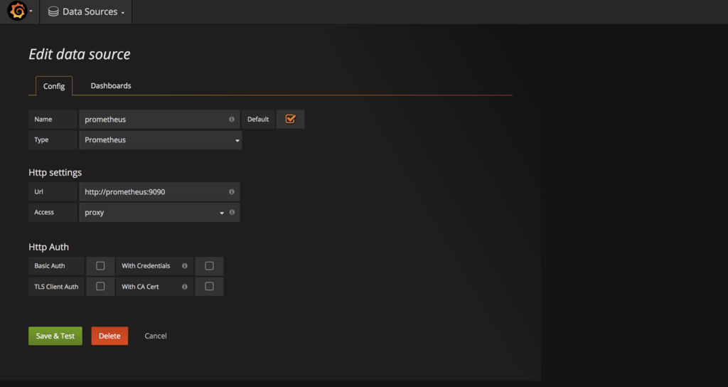Click the Save & Test button
This screenshot has width=728, height=387.
[x=55, y=336]
